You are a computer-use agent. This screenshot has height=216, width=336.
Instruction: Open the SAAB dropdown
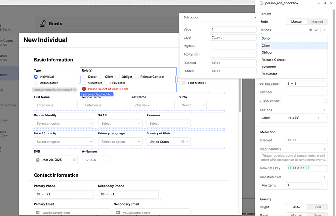point(120,123)
